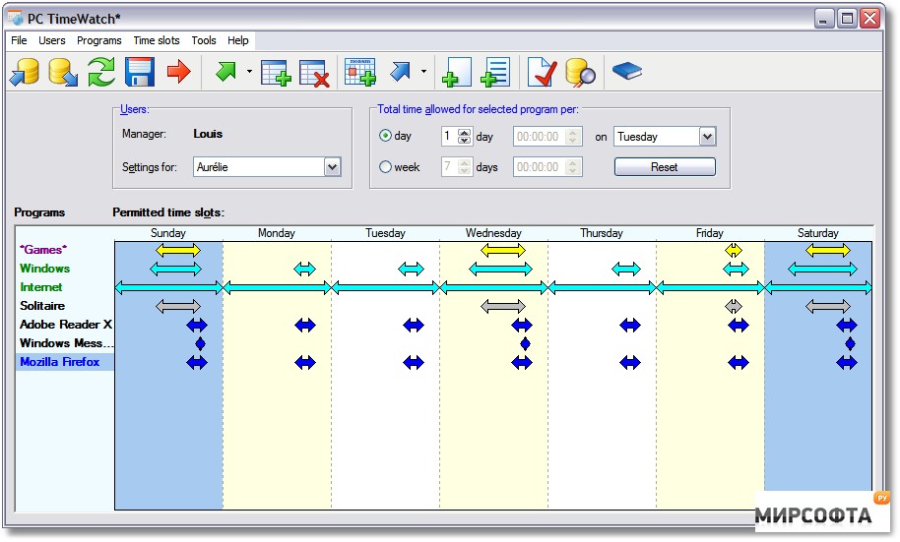900x542 pixels.
Task: Click the database export arrow icon
Action: [x=63, y=72]
